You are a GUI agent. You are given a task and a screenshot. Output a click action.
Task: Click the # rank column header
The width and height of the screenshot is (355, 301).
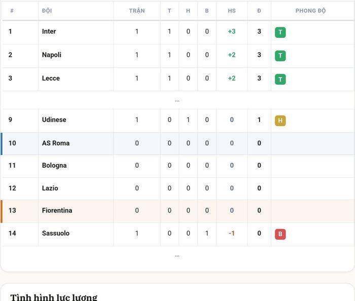click(x=12, y=11)
